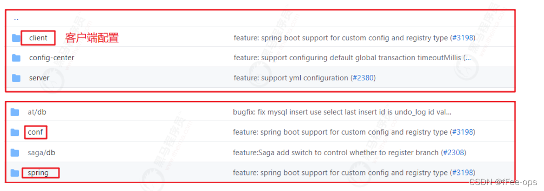Click the folder icon beside config-center
The height and width of the screenshot is (191, 544).
(x=17, y=58)
